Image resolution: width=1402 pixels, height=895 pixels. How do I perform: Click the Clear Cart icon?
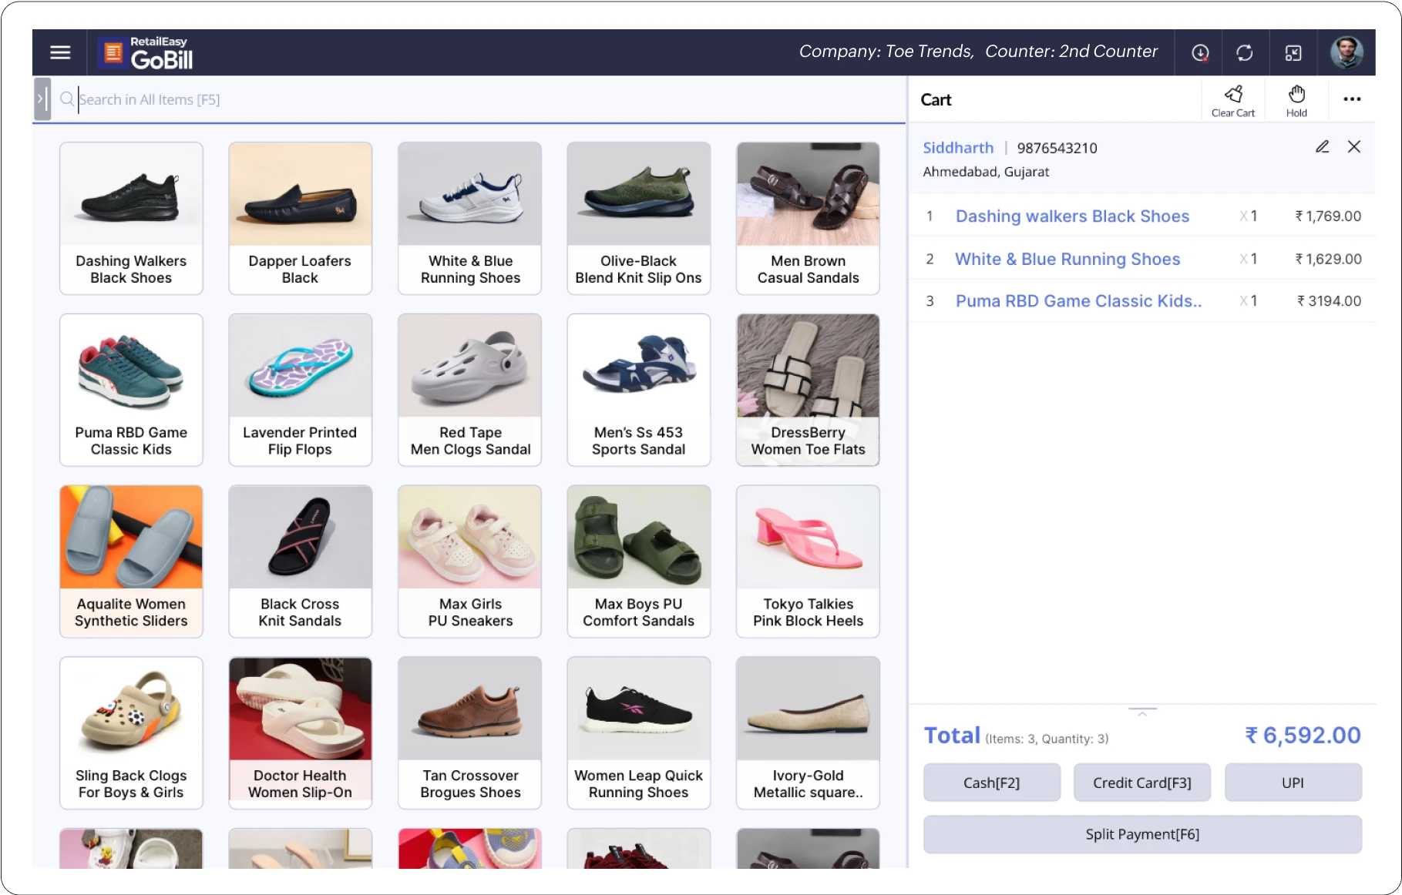[x=1233, y=96]
